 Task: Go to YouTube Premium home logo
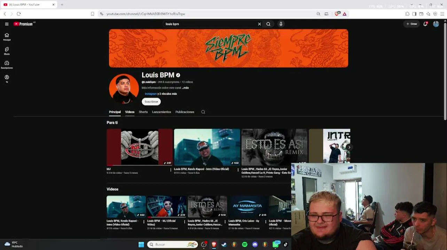(x=23, y=24)
